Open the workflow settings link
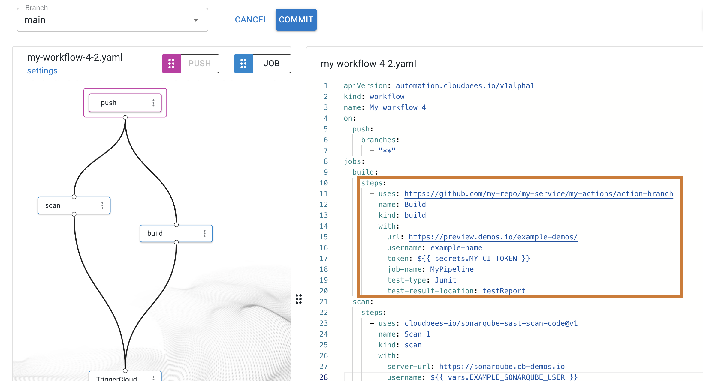 (x=42, y=71)
